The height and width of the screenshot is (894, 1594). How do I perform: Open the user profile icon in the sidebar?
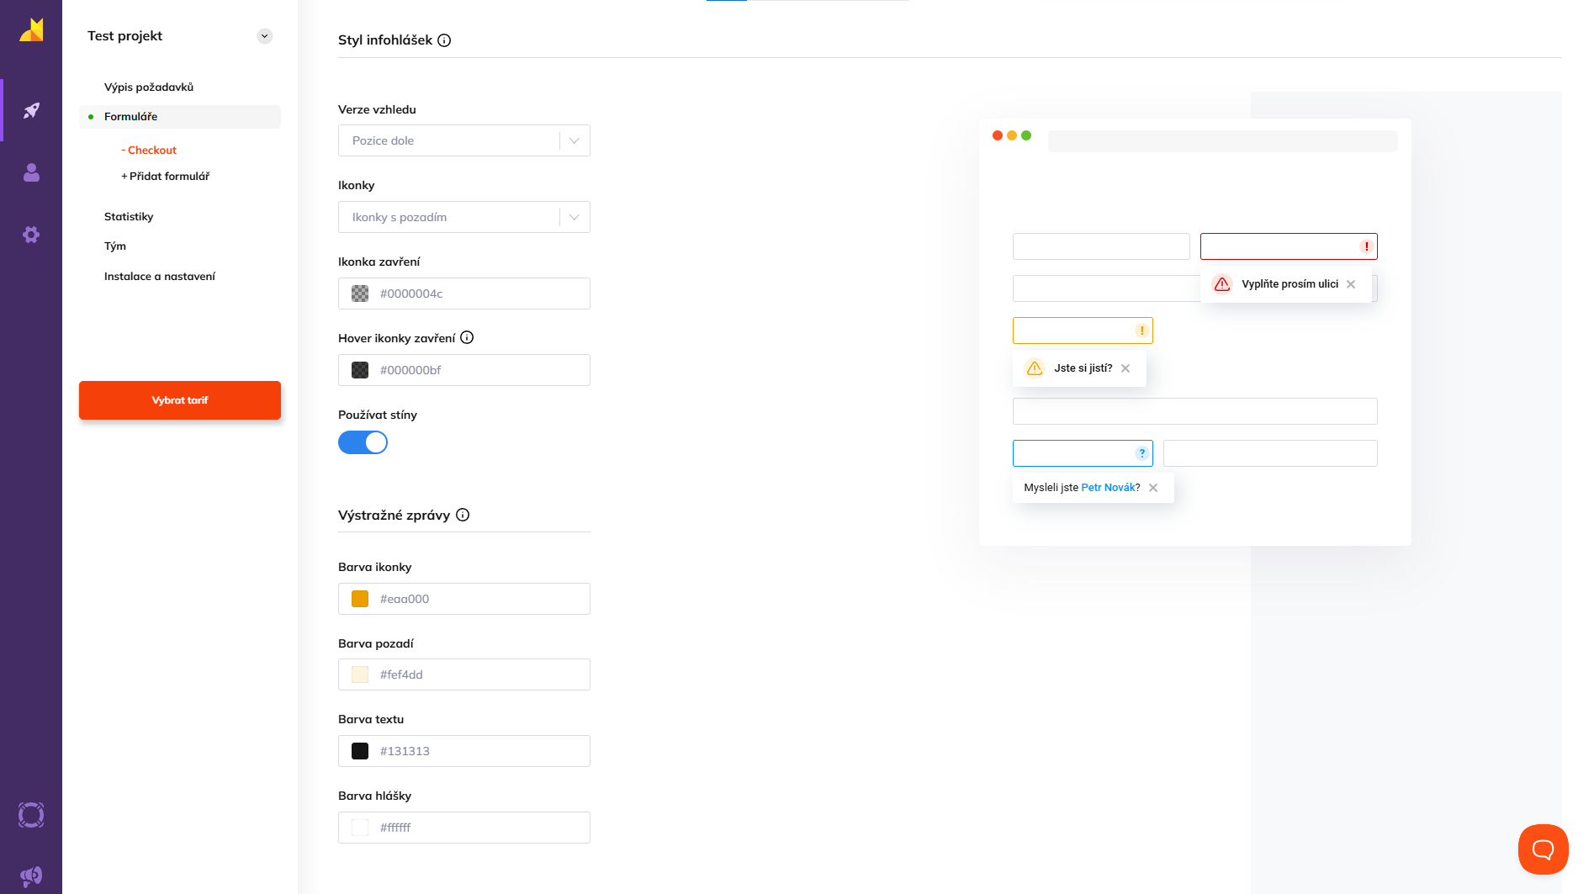click(x=31, y=172)
